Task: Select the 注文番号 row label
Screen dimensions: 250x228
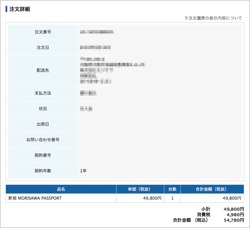Action: point(43,32)
